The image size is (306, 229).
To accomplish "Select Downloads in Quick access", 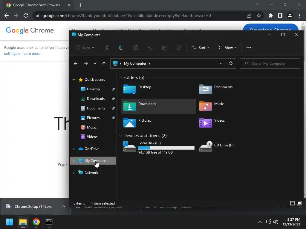I will [x=96, y=98].
